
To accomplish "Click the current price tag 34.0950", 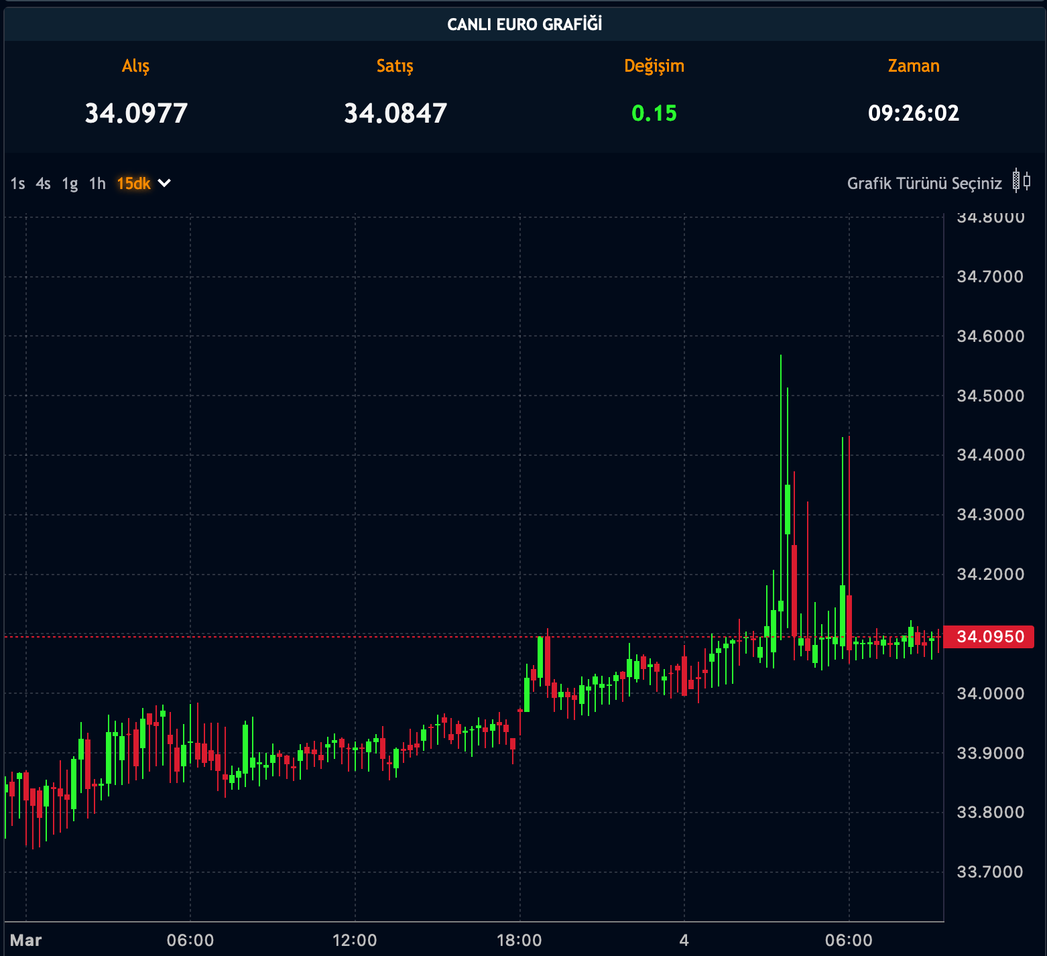I will coord(989,636).
